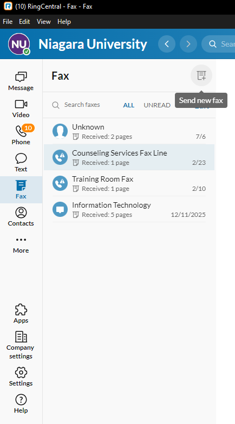Click the Search faxes field

click(x=82, y=105)
